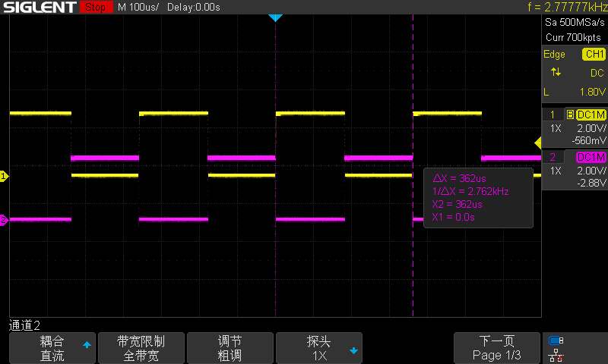This screenshot has width=608, height=364.
Task: Click the trigger coupling DC text
Action: click(x=597, y=73)
